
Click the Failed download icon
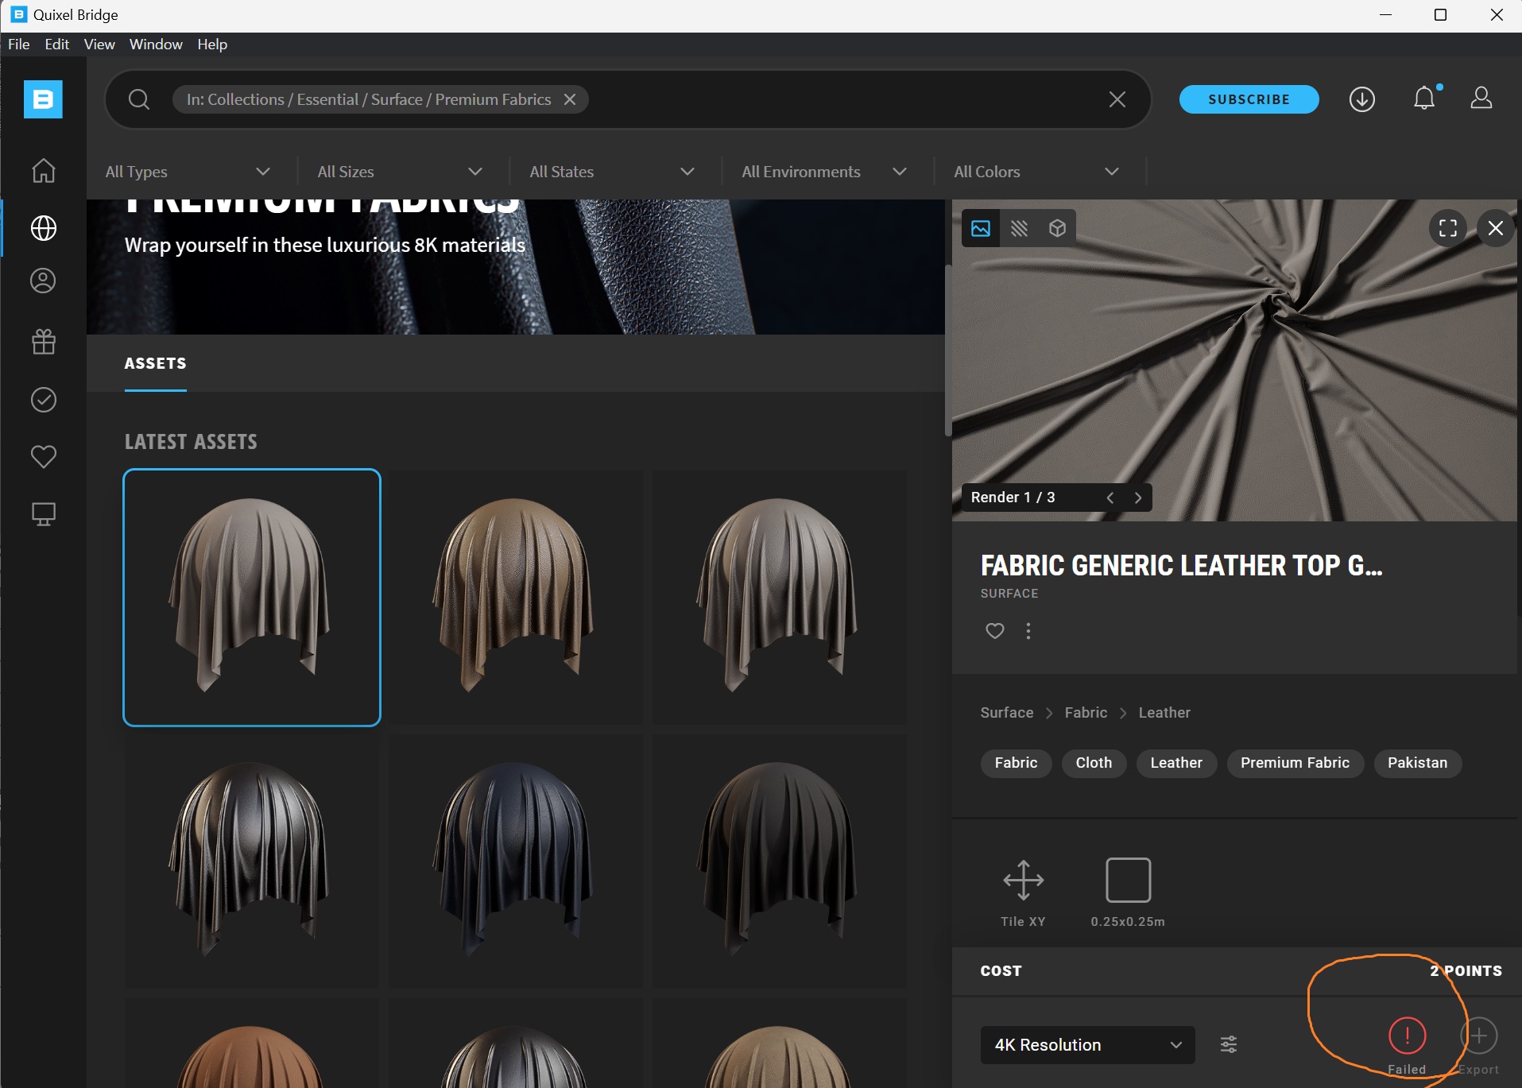click(x=1407, y=1036)
